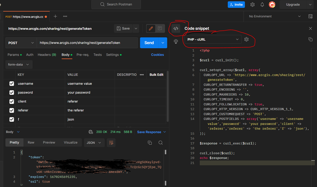Copy the code snippet to clipboard
This screenshot has height=187, width=317.
[x=310, y=39]
